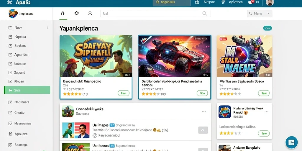Select Plodan in the sidebar
Viewport: 302px width, 151px height.
tap(19, 81)
